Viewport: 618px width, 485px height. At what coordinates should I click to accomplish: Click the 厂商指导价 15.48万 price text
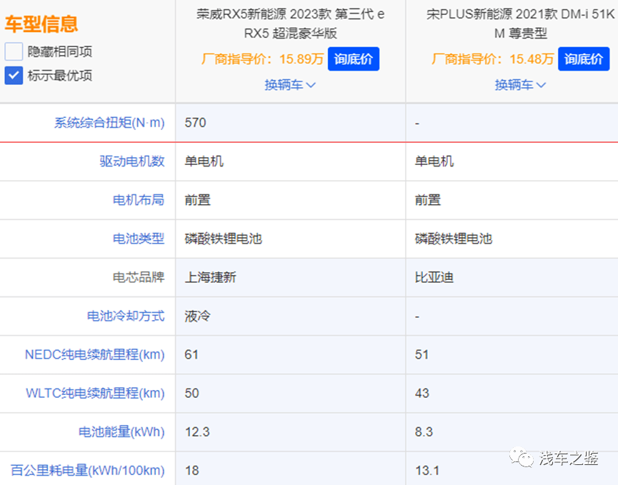click(492, 59)
